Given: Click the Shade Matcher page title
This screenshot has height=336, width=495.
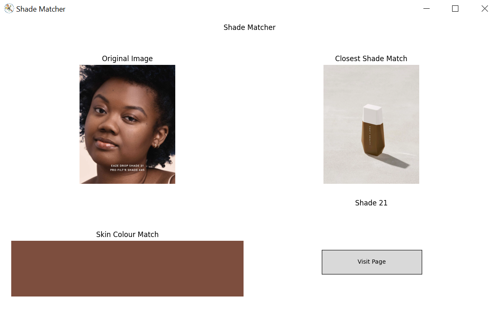Looking at the screenshot, I should 249,27.
